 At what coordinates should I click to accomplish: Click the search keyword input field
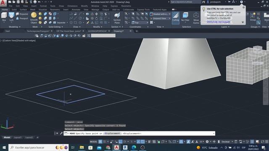[186, 2]
